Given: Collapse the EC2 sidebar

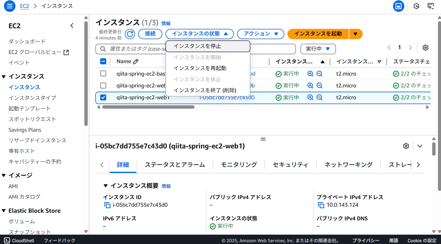Looking at the screenshot, I should (72, 26).
